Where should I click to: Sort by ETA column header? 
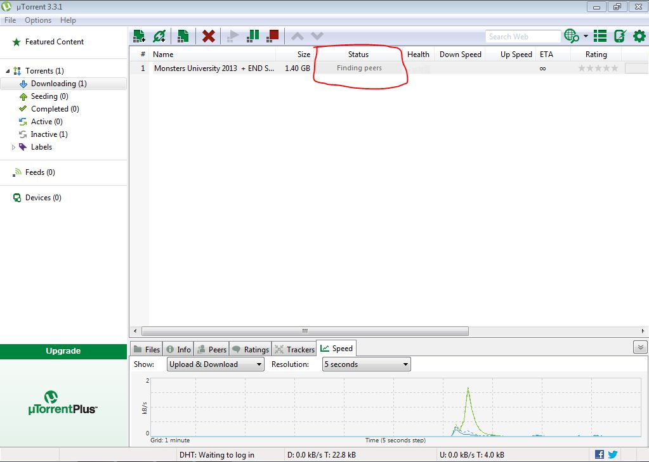(546, 54)
